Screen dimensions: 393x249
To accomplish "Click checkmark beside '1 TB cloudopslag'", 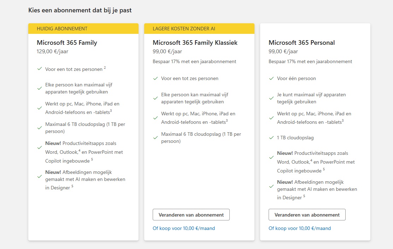I will tap(271, 138).
